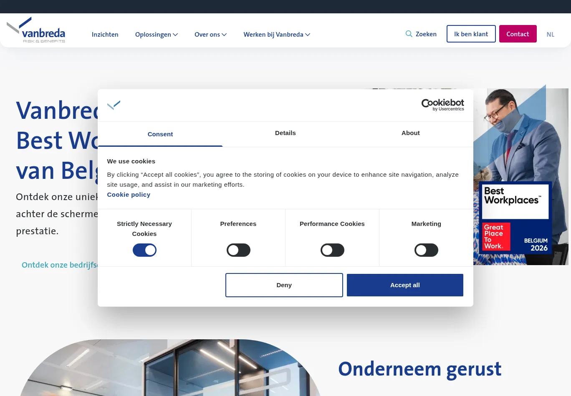Select the Consent tab
Image resolution: width=571 pixels, height=396 pixels.
click(x=160, y=134)
